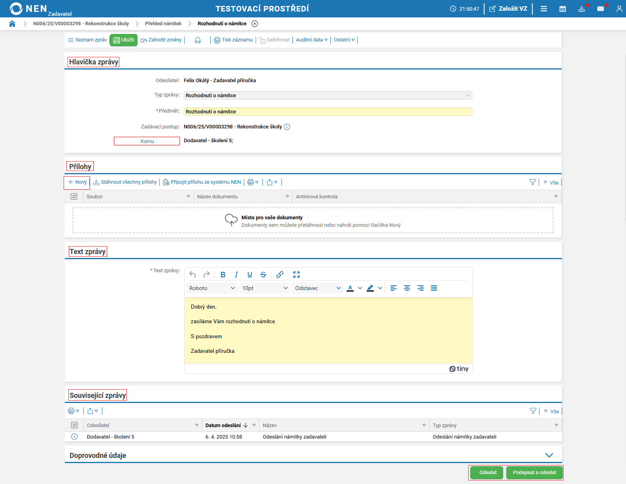Viewport: 626px width, 484px height.
Task: Open the calendar icon in header
Action: pyautogui.click(x=562, y=9)
